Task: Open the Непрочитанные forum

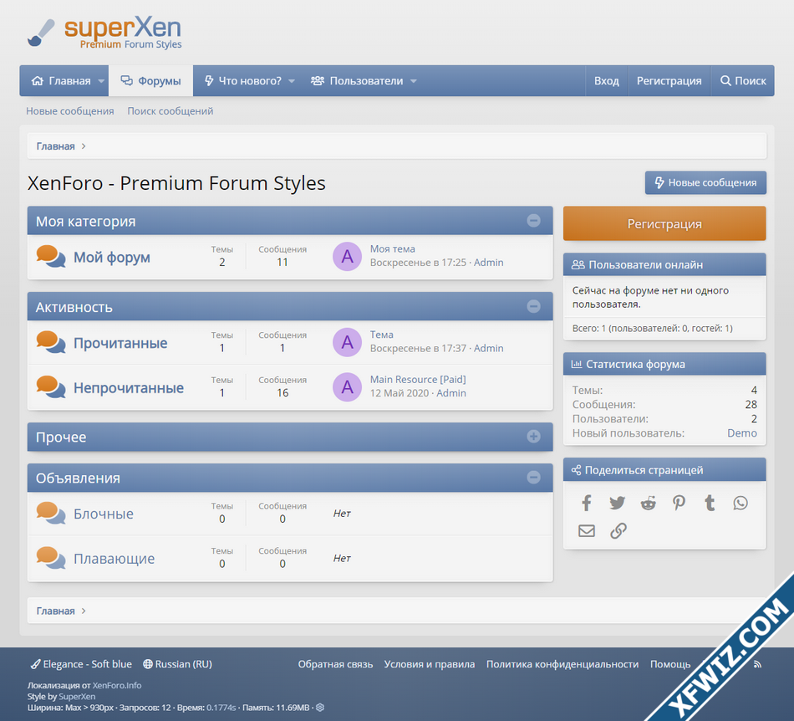Action: [129, 388]
